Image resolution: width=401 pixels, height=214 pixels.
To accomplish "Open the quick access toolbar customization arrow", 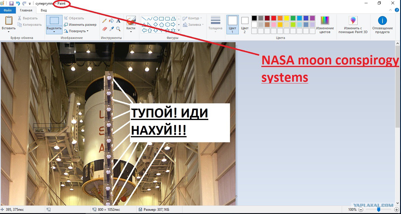I will tap(30, 4).
